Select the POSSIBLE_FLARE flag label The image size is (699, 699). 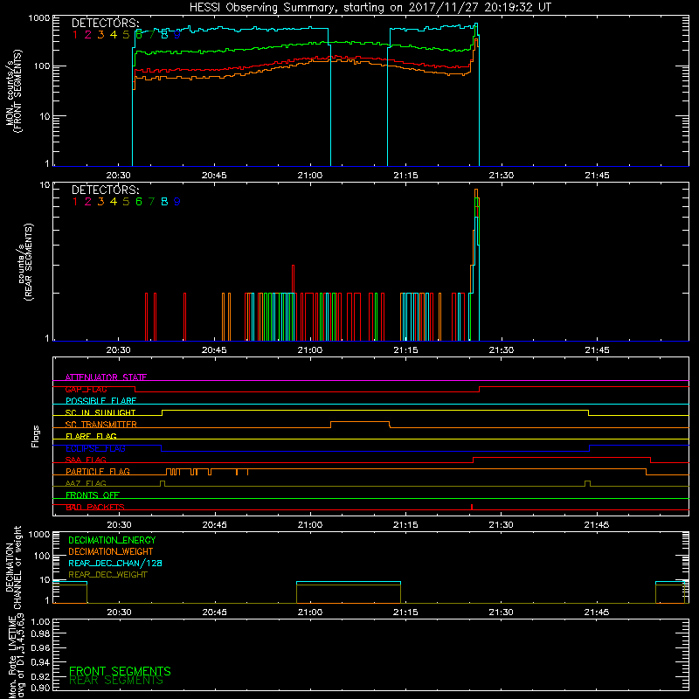pyautogui.click(x=100, y=401)
